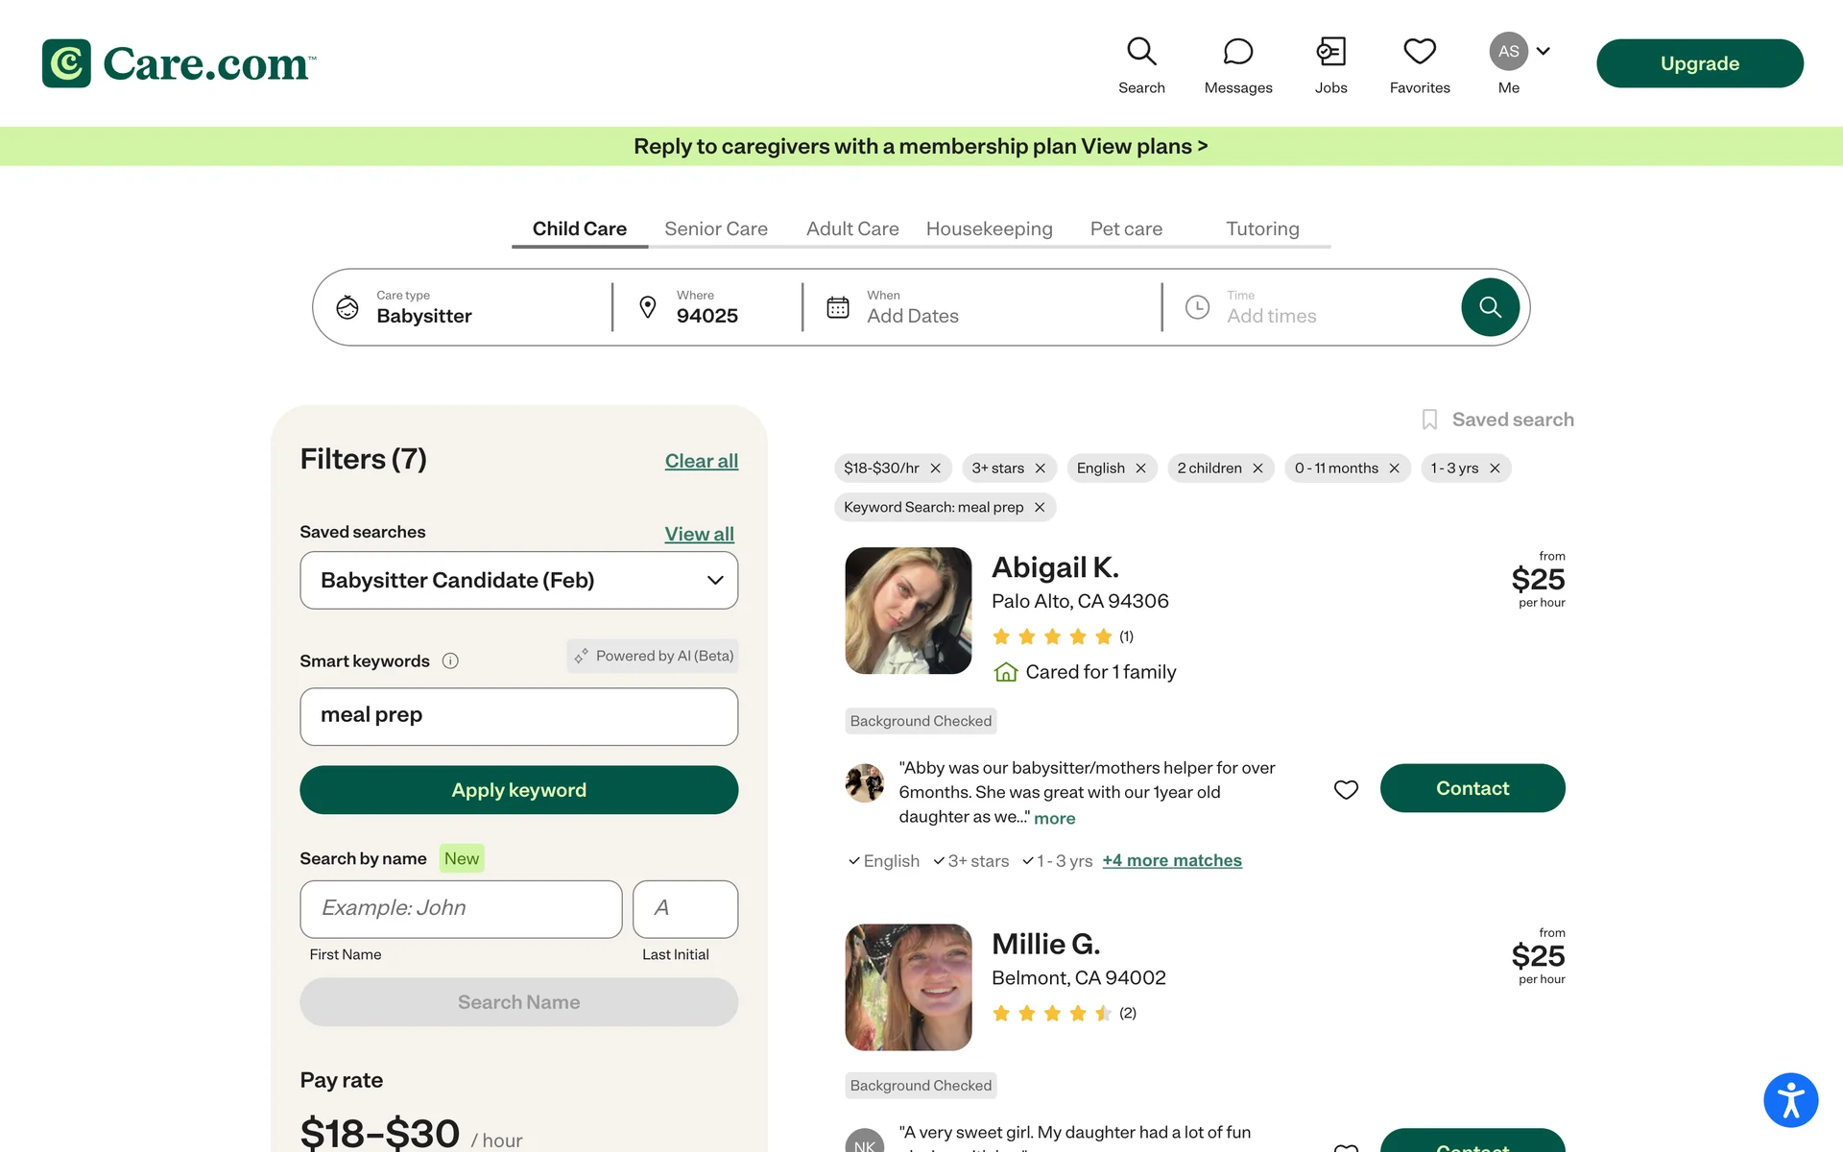Click the First Name input field
Image resolution: width=1843 pixels, height=1152 pixels.
click(x=461, y=908)
